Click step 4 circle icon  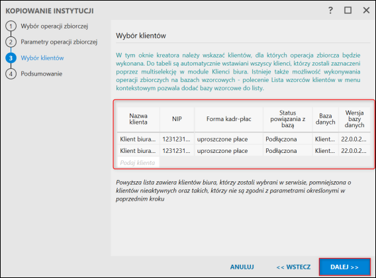11,73
